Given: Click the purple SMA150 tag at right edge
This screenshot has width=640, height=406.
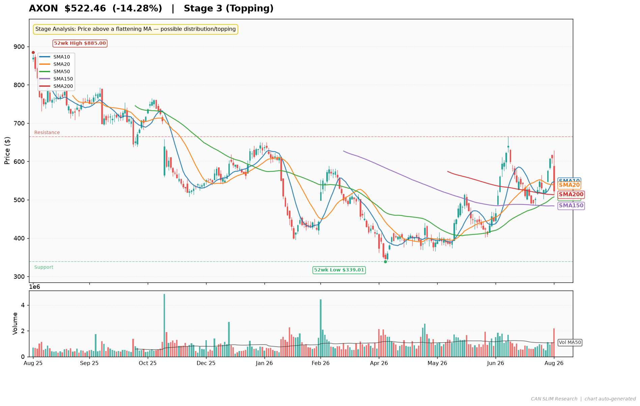Looking at the screenshot, I should point(571,206).
